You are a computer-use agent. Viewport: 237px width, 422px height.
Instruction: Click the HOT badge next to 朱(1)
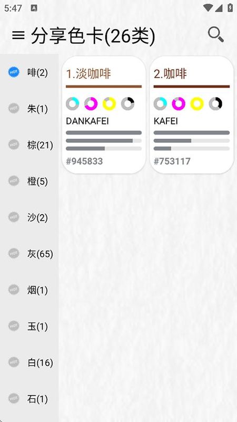click(14, 109)
